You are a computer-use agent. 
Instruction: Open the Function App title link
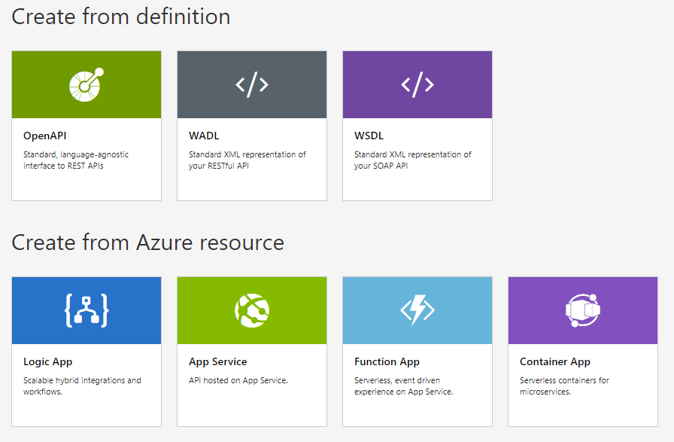click(387, 362)
